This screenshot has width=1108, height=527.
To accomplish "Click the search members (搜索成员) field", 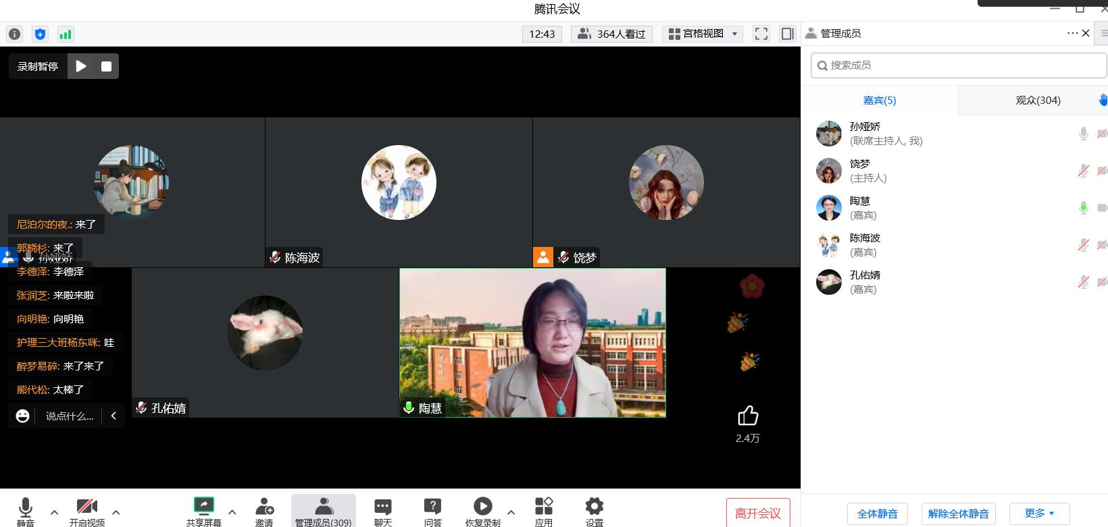I will pyautogui.click(x=958, y=65).
